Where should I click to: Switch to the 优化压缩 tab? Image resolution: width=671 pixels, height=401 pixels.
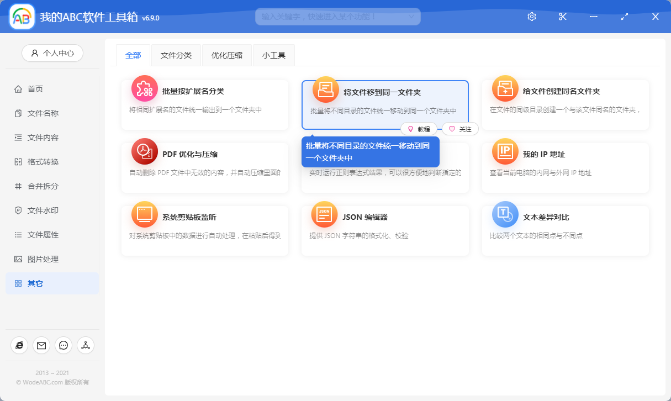(226, 55)
